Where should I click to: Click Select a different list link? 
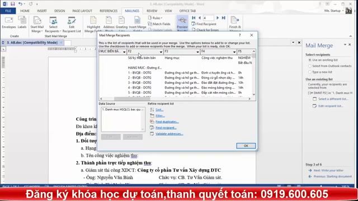pyautogui.click(x=333, y=99)
